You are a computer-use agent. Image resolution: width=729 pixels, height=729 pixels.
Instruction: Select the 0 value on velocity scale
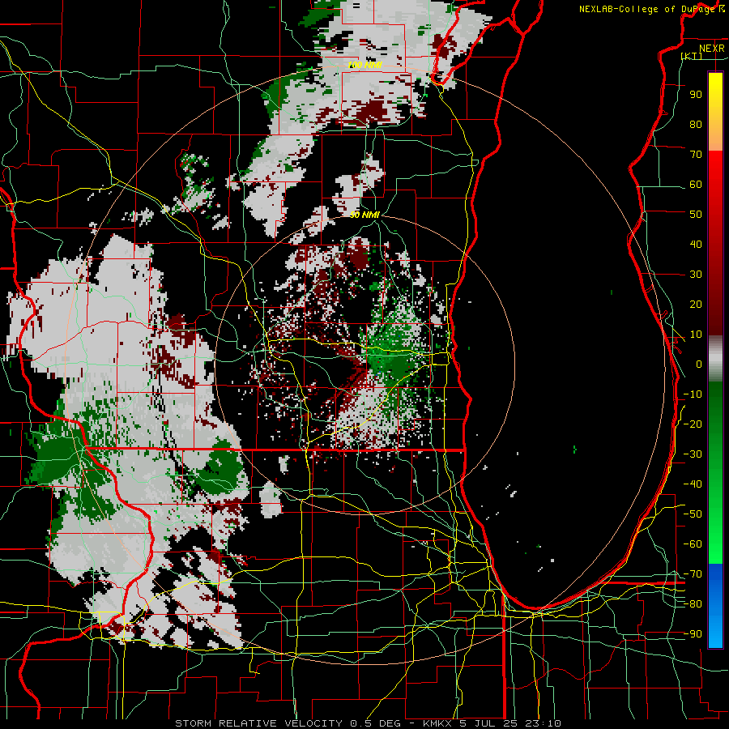(x=699, y=364)
